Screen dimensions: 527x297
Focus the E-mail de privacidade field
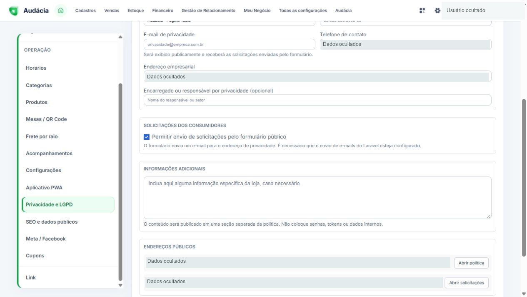pos(230,44)
